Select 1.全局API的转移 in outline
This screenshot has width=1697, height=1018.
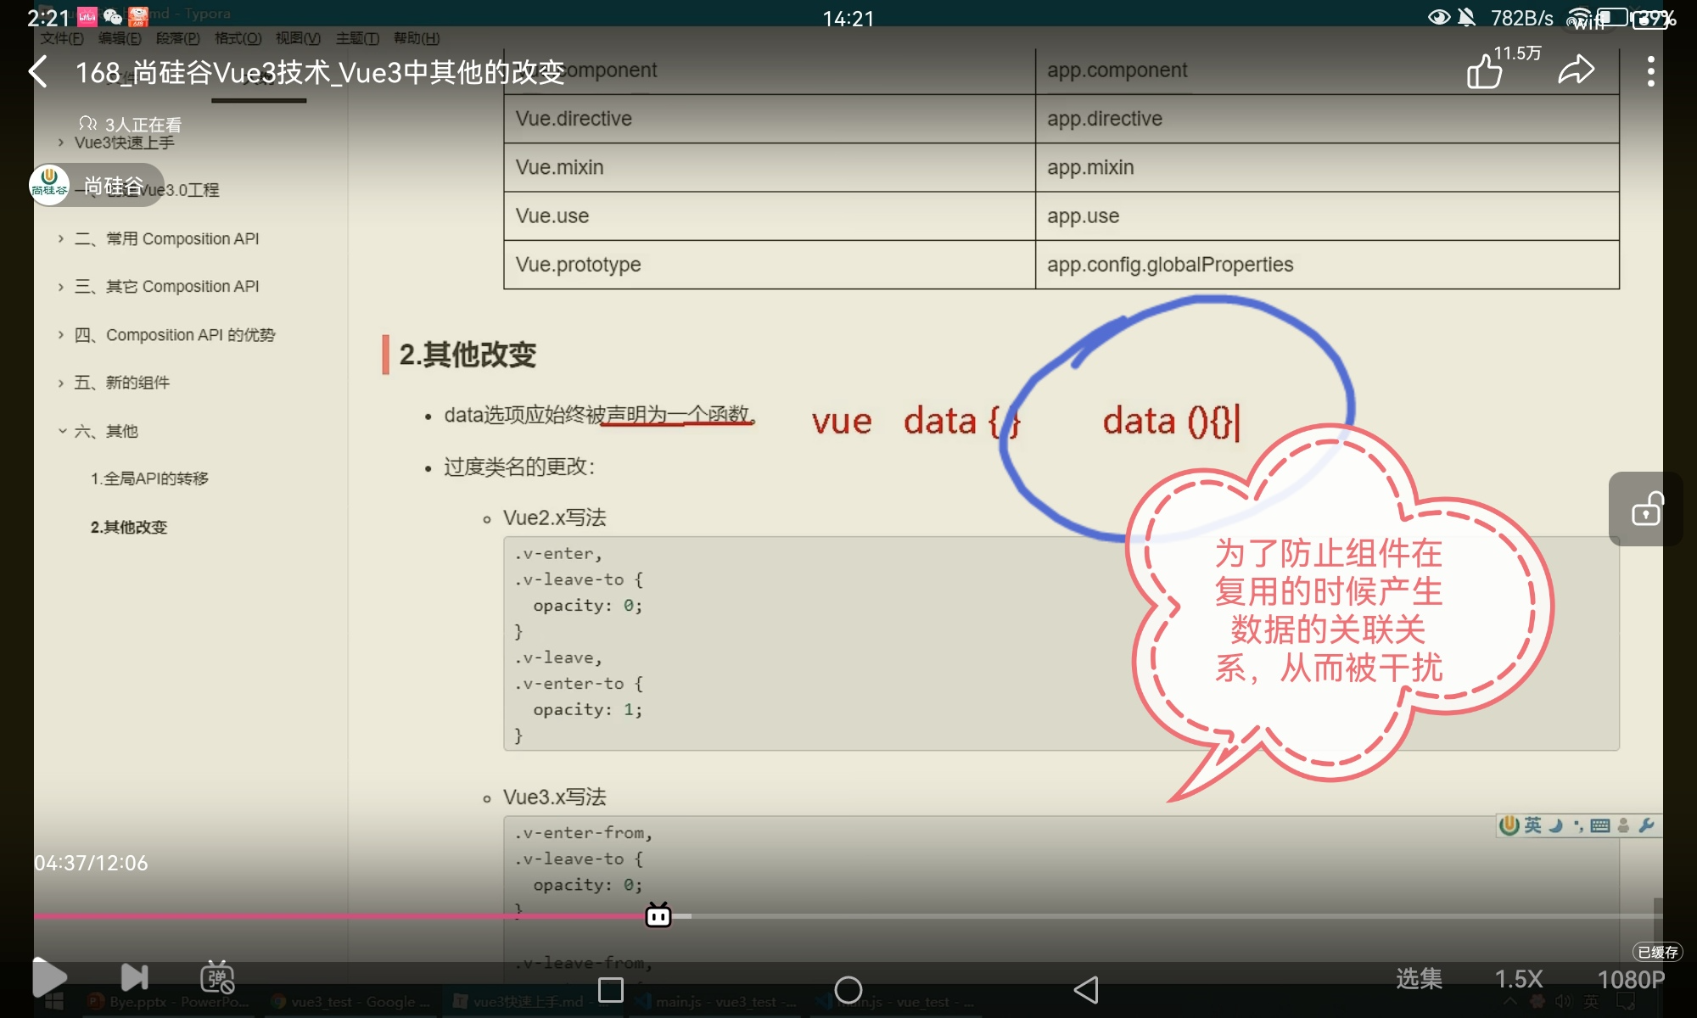149,478
